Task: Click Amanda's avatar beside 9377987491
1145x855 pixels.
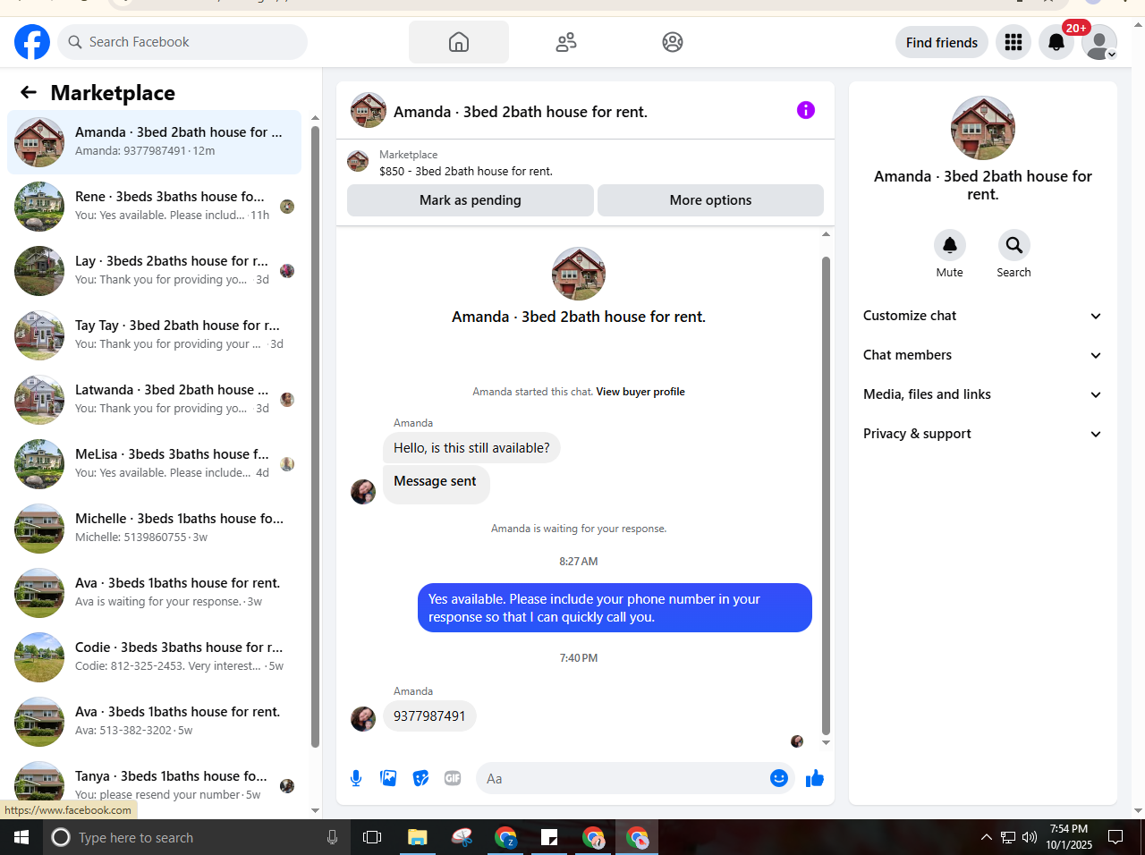Action: [x=363, y=718]
